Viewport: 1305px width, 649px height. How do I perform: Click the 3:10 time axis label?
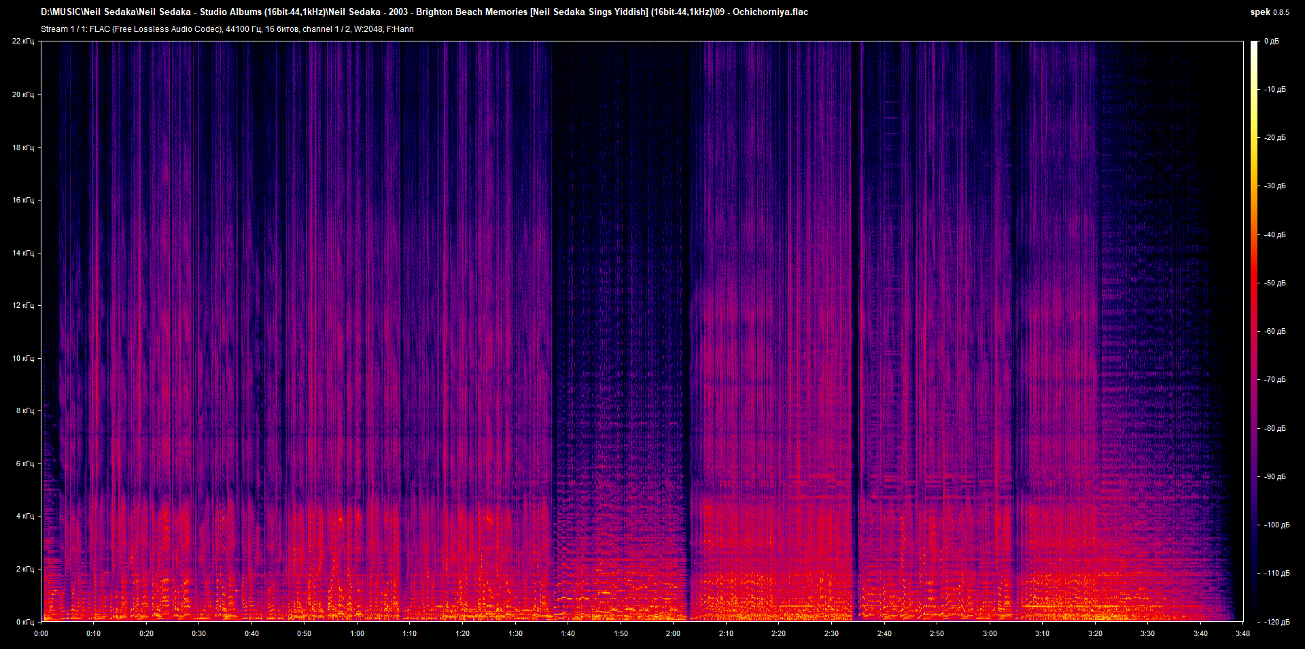coord(1042,633)
